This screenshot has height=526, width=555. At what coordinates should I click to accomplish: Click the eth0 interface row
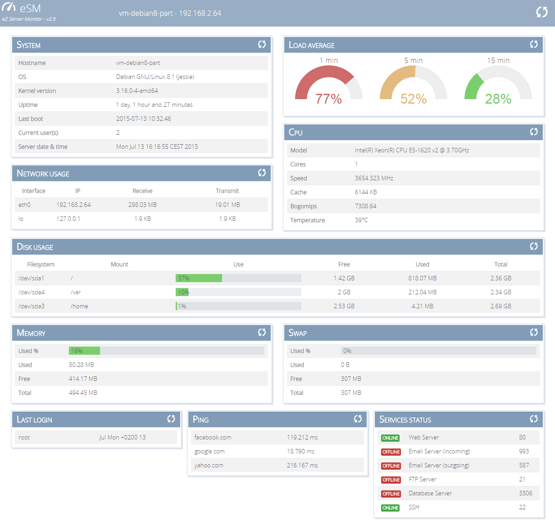pos(141,205)
